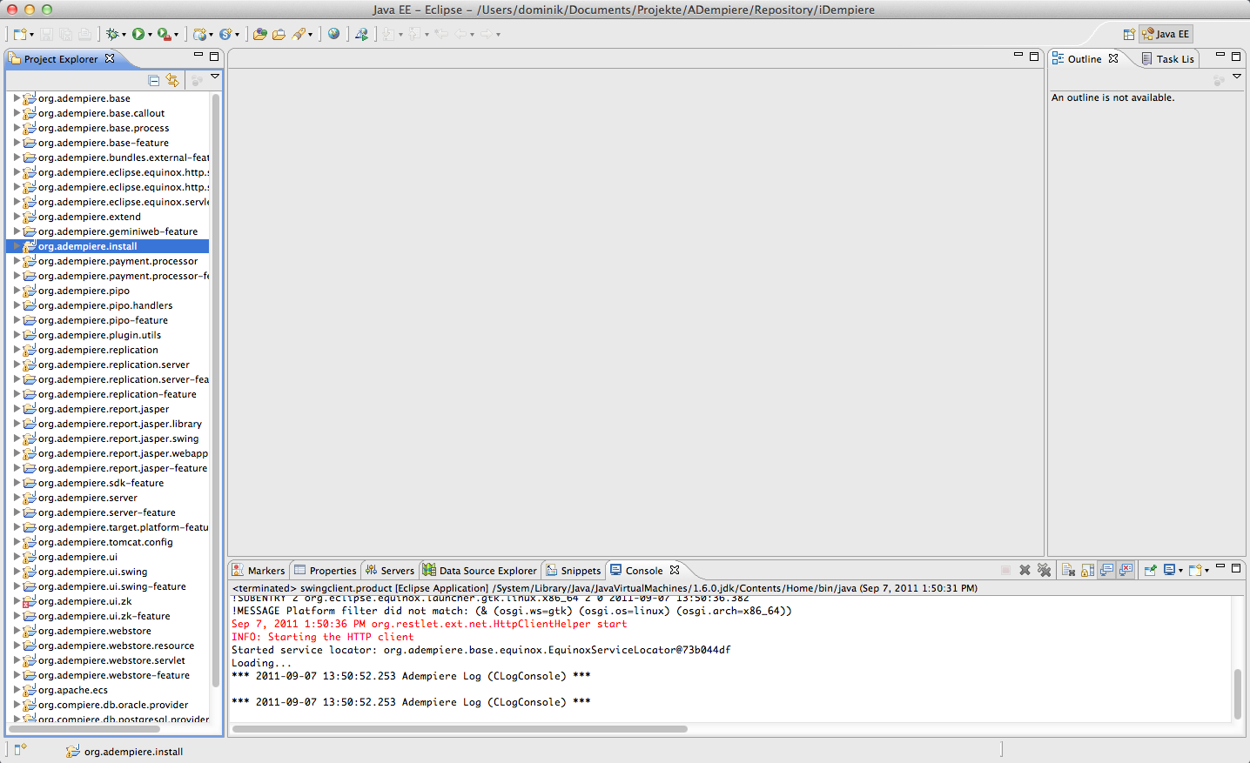Close the Outline view tab

pos(1113,58)
